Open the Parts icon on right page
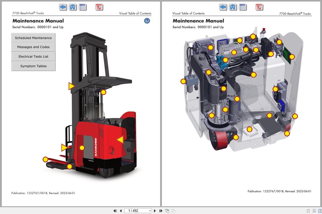 pyautogui.click(x=259, y=7)
